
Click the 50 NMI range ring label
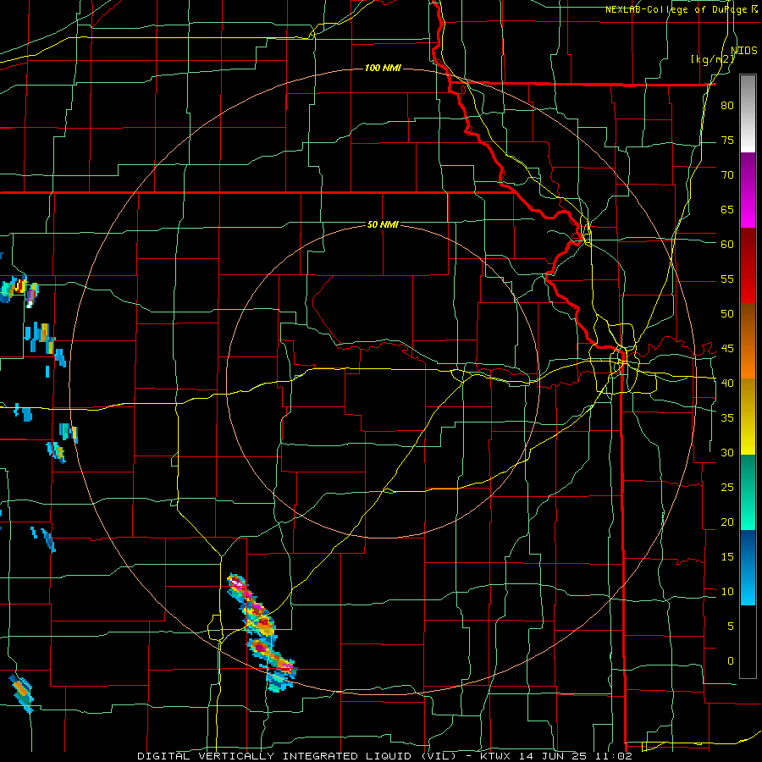click(383, 224)
